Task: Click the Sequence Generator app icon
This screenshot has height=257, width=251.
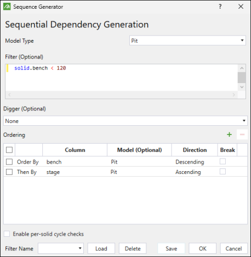Action: pyautogui.click(x=7, y=7)
